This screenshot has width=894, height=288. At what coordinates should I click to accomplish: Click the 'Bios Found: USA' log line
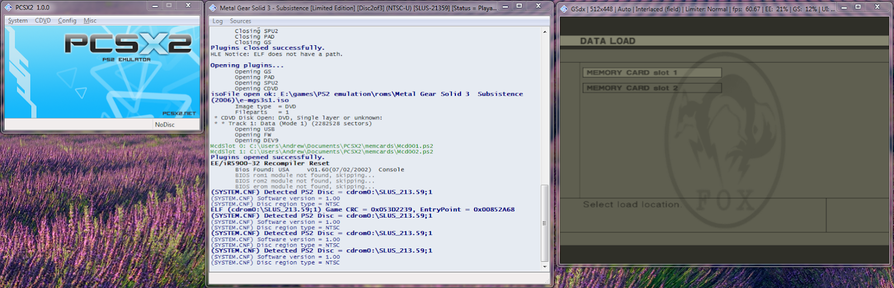319,169
